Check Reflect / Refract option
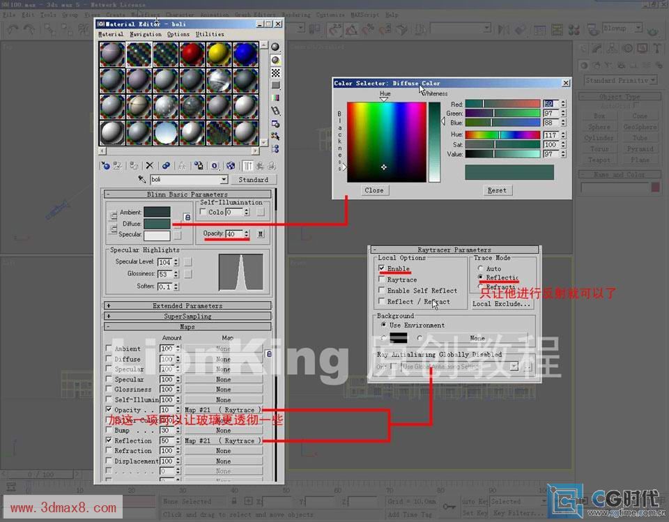 pyautogui.click(x=381, y=301)
